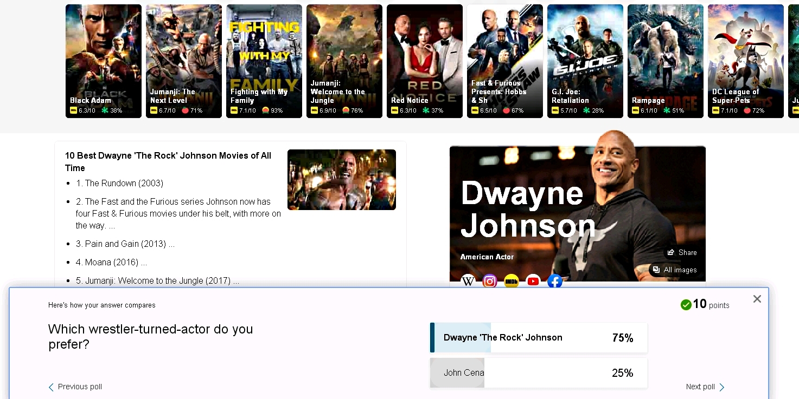799x399 pixels.
Task: Click the 51% splat icon on Rampage
Action: [x=667, y=110]
